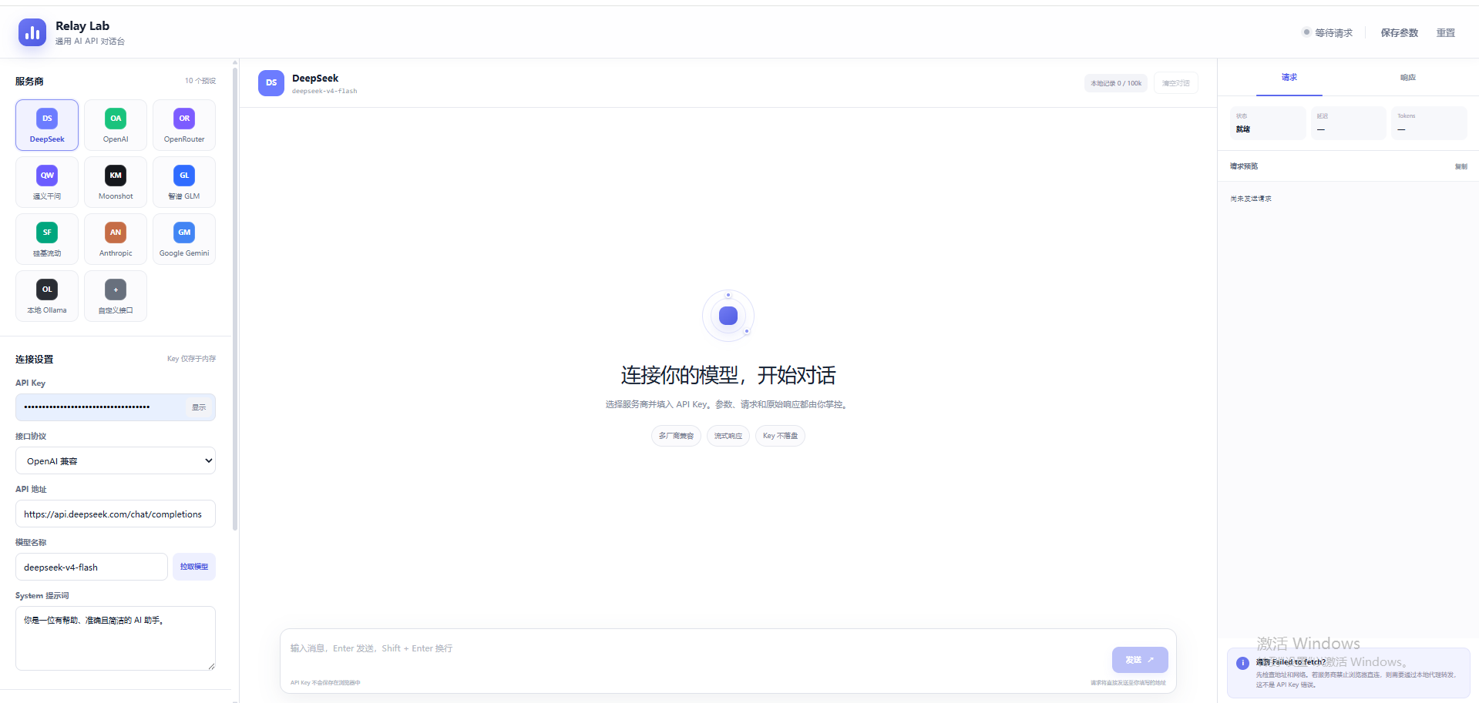Select the DeepSeek provider card

pos(47,125)
